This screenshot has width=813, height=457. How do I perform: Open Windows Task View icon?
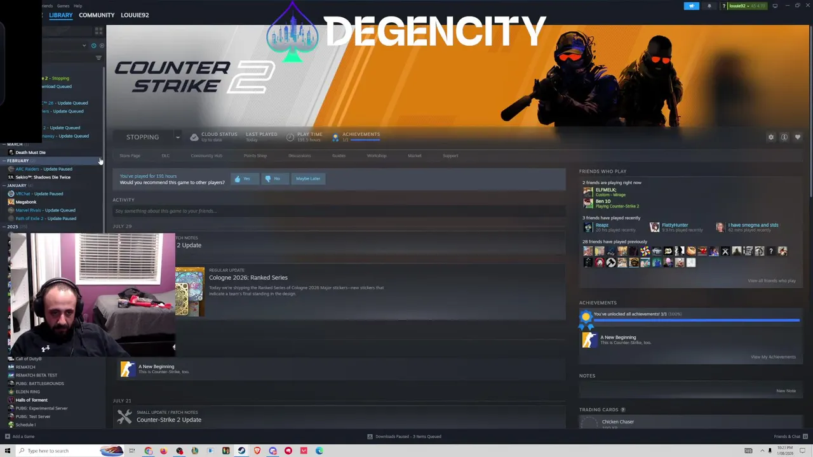tap(132, 451)
